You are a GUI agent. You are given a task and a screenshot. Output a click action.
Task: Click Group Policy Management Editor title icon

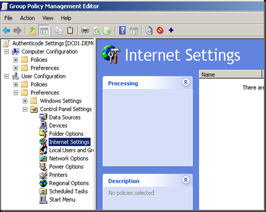(x=4, y=6)
